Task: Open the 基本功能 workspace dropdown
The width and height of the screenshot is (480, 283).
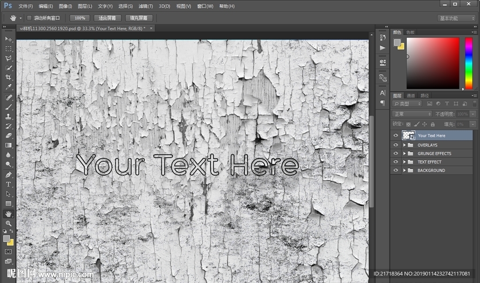Action: (x=457, y=18)
